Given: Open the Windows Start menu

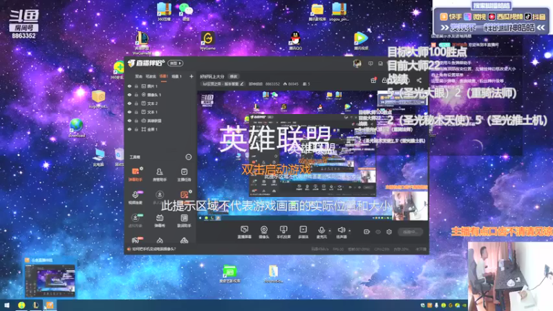Looking at the screenshot, I should pyautogui.click(x=7, y=305).
